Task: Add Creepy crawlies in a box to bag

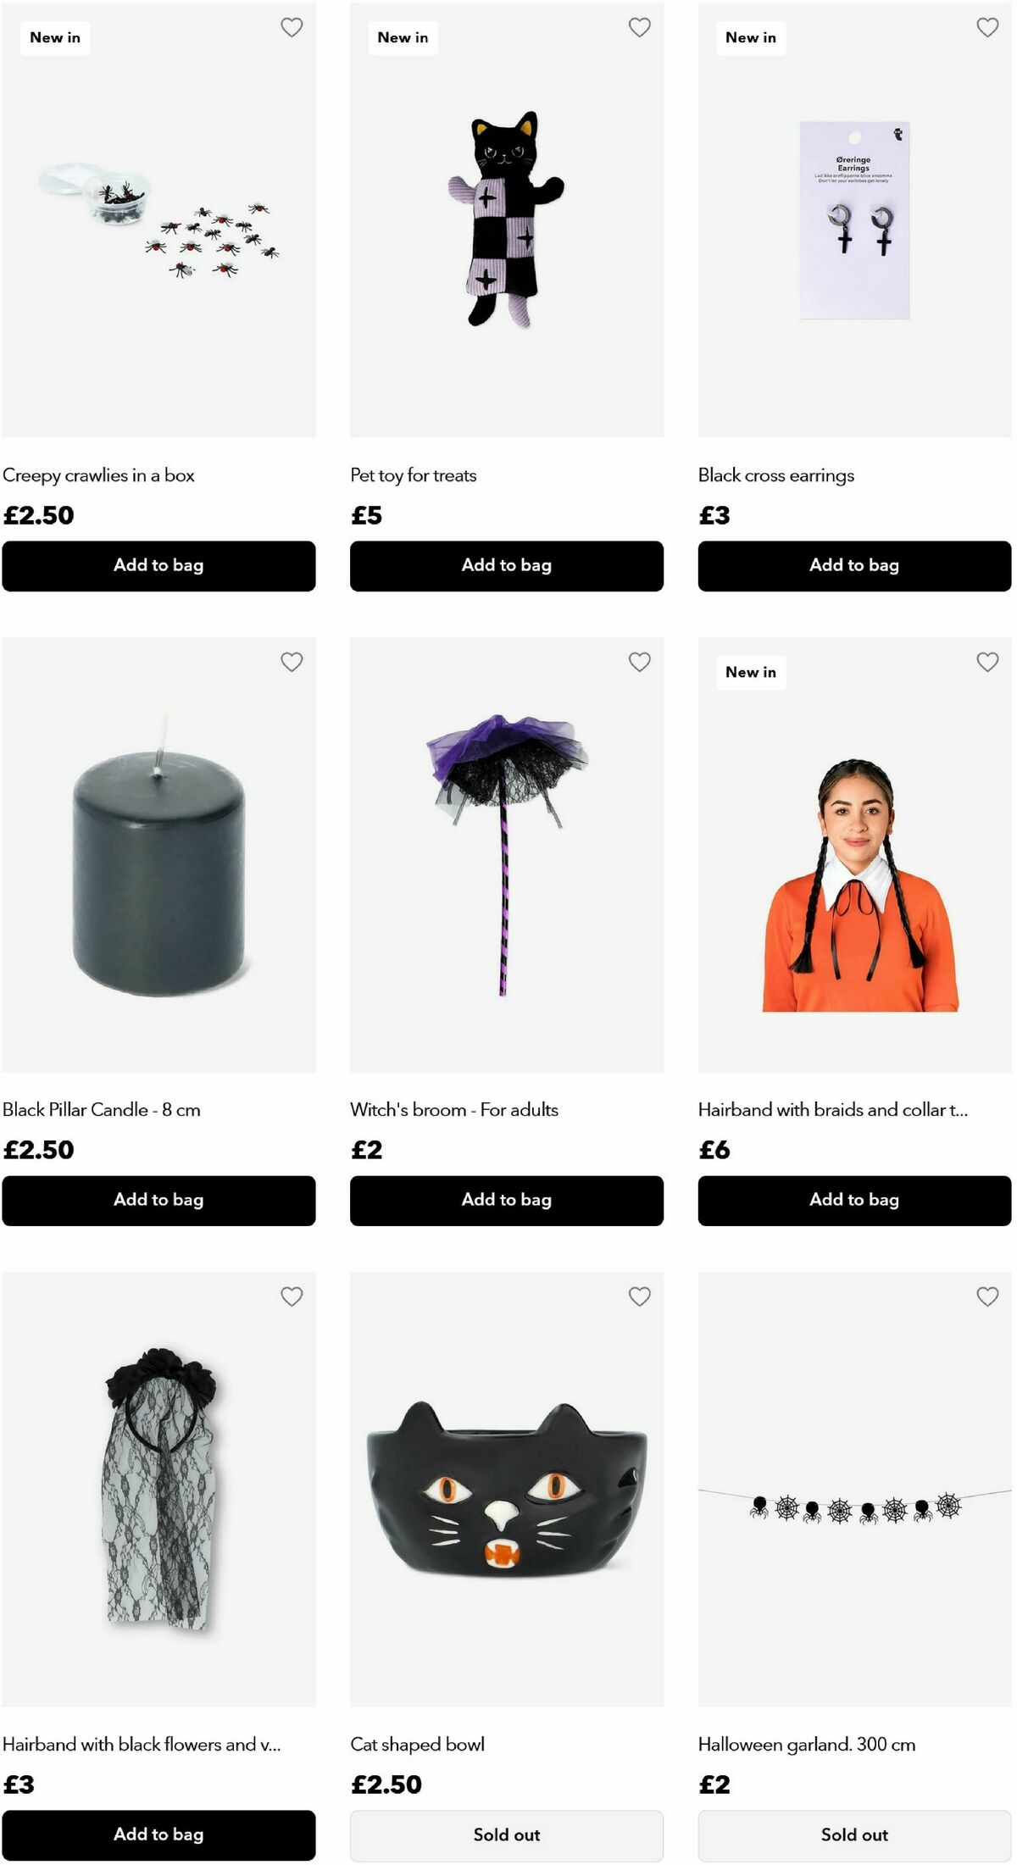Action: click(158, 566)
